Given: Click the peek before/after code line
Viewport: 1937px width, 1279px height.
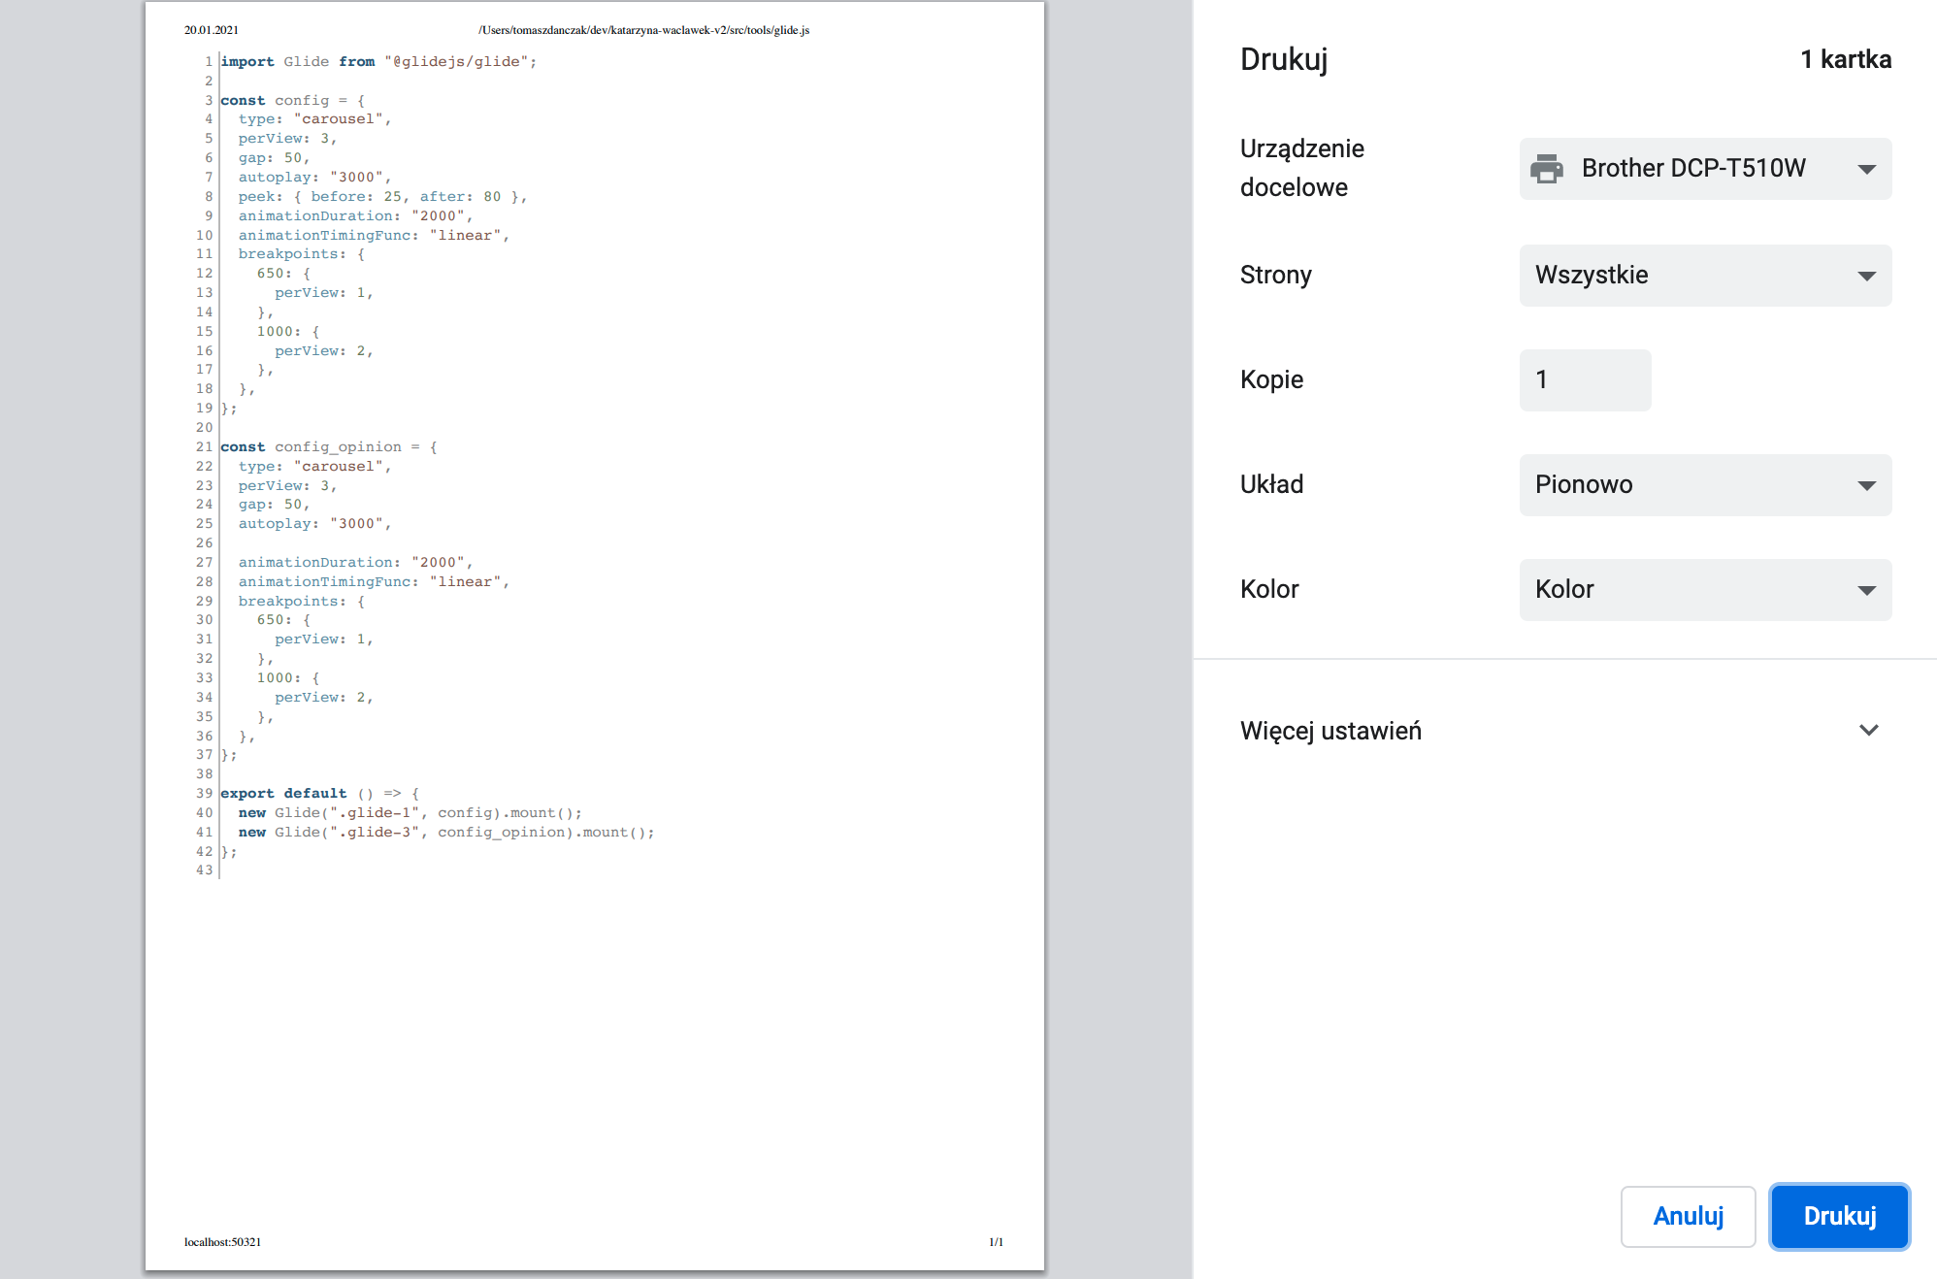Looking at the screenshot, I should (382, 197).
